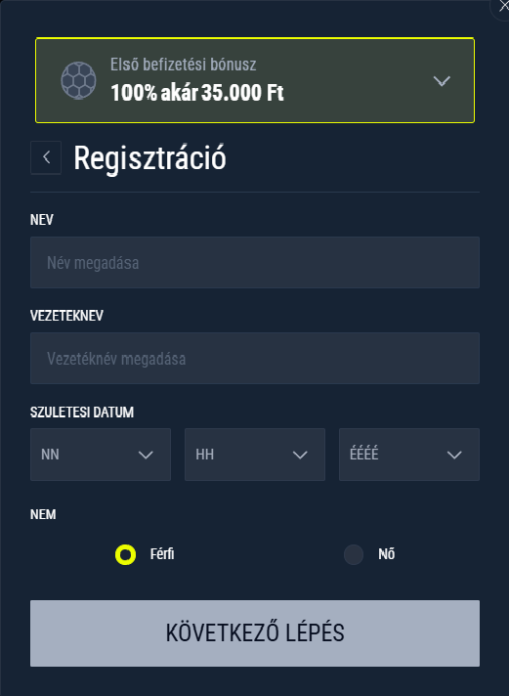Click the Regisztráció heading
Screen dimensions: 509x696
(150, 158)
